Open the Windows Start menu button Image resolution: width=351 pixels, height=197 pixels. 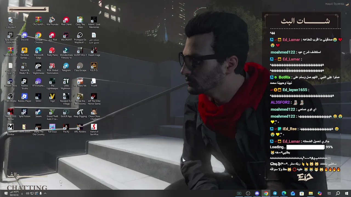347,193
